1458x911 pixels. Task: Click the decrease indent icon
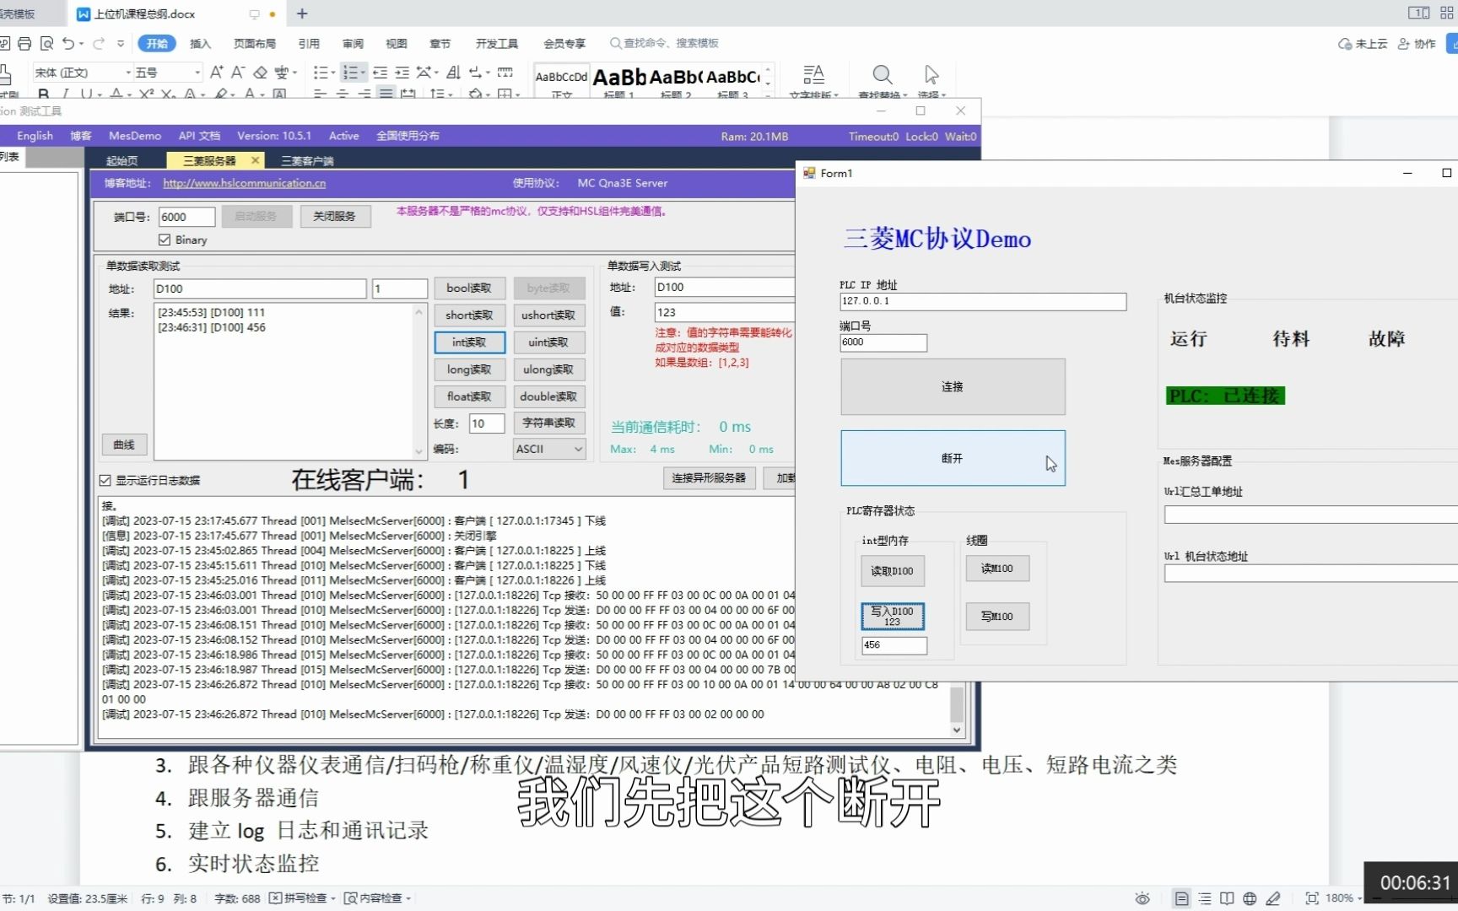point(380,73)
